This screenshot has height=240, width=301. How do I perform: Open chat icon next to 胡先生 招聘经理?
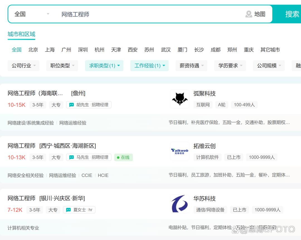[x=72, y=105]
